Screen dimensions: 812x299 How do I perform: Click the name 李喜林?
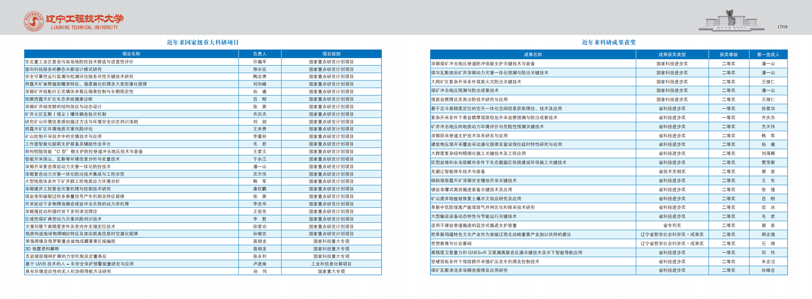tap(260, 136)
